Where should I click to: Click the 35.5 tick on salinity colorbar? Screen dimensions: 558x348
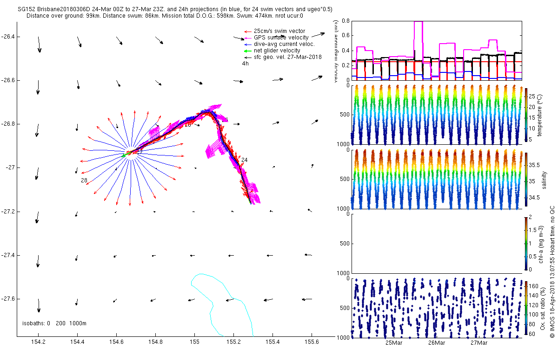[x=535, y=165]
